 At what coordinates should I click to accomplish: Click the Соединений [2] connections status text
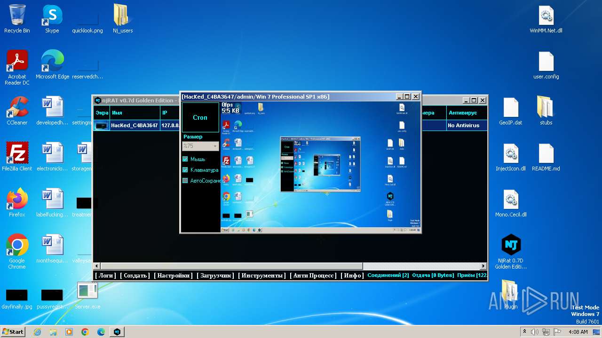coord(388,276)
